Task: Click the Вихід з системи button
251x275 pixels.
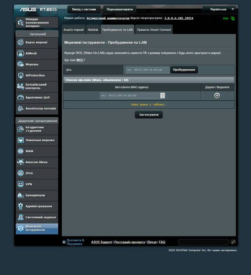Action: (84, 9)
